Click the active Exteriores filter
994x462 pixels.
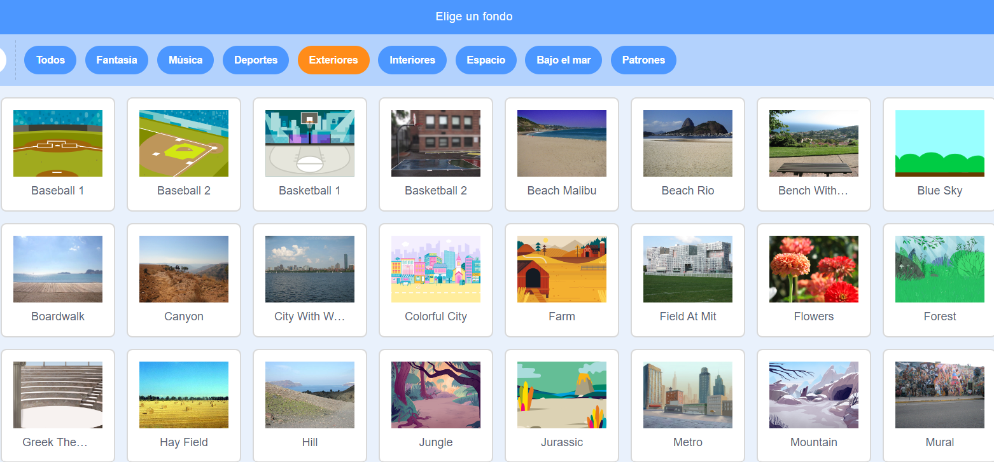click(333, 60)
